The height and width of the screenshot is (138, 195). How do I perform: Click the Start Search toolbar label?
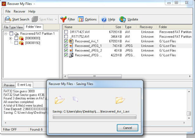(21, 19)
